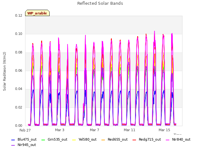The width and height of the screenshot is (201, 151).
Task: Toggle the Nir945_out legend entry
Action: [24, 145]
